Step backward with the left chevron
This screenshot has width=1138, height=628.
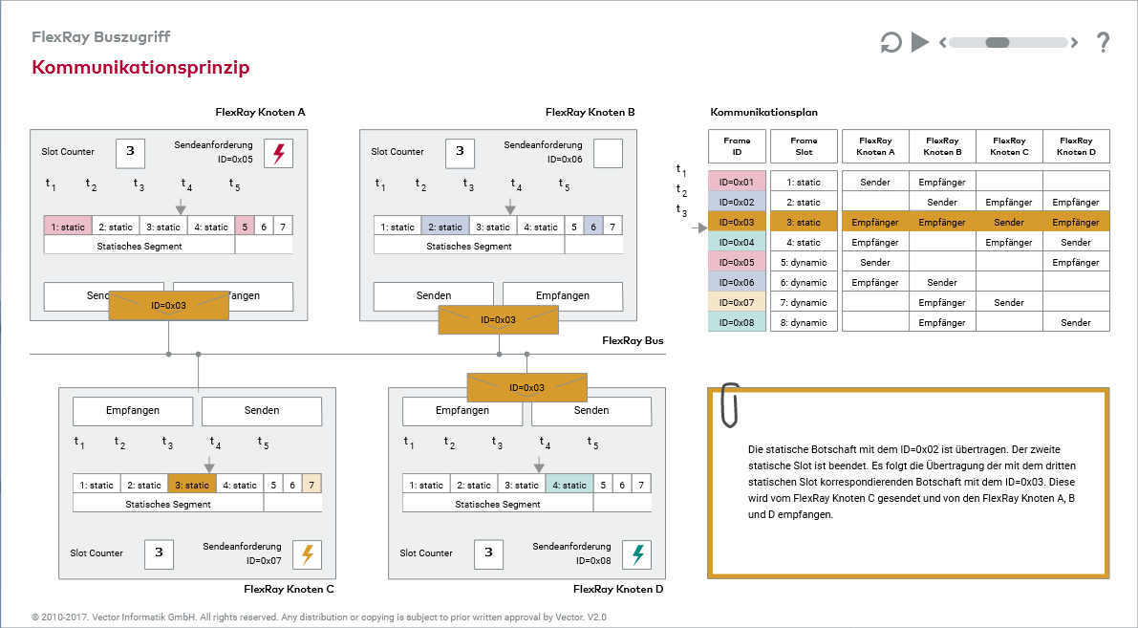coord(942,42)
